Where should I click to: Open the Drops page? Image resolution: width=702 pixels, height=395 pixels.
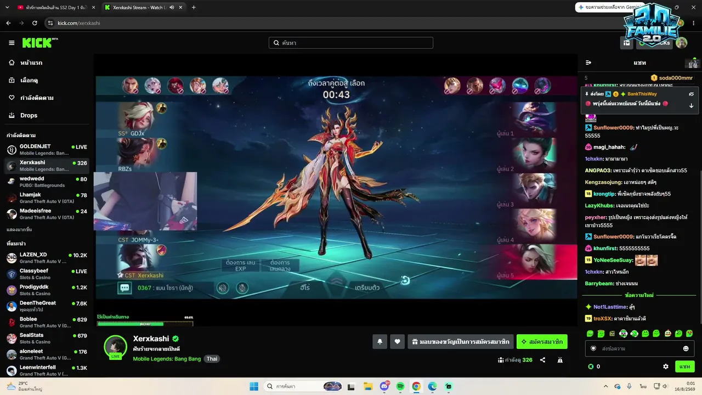29,115
